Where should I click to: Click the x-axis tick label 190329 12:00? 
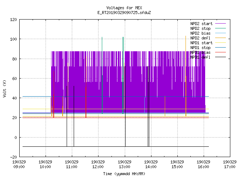click(x=98, y=164)
